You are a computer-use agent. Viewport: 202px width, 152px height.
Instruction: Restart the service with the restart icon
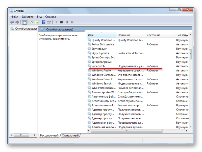pos(72,22)
